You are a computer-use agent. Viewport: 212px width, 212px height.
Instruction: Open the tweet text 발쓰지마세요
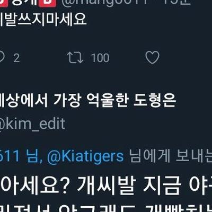[43, 20]
